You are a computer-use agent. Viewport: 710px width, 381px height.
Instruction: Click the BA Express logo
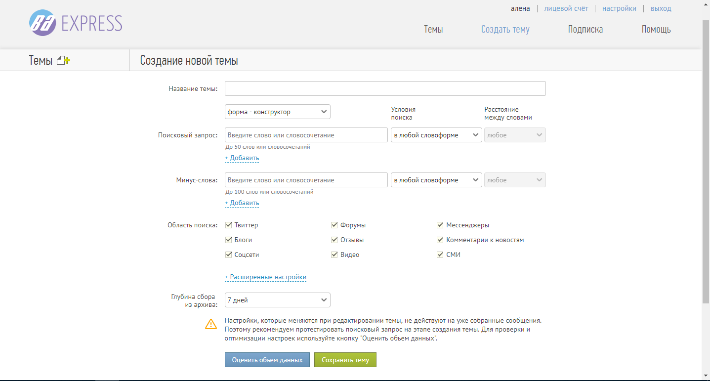tap(76, 23)
